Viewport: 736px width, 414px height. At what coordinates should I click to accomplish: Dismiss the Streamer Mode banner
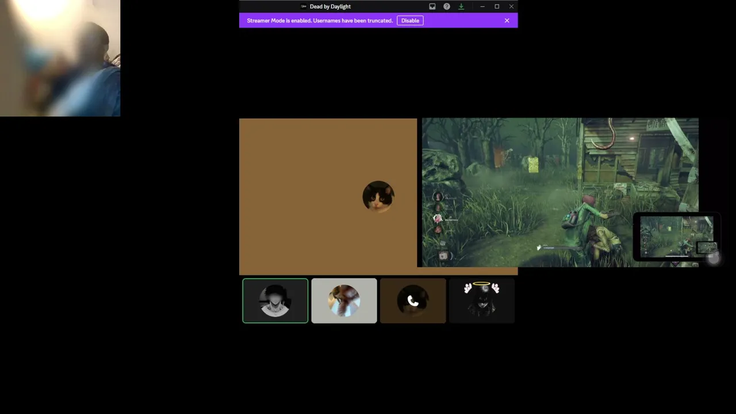pyautogui.click(x=507, y=21)
